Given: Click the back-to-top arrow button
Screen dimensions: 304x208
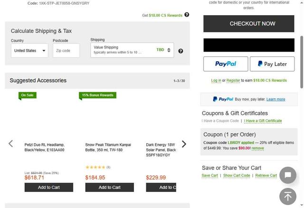Looking at the screenshot, I should [x=288, y=197].
